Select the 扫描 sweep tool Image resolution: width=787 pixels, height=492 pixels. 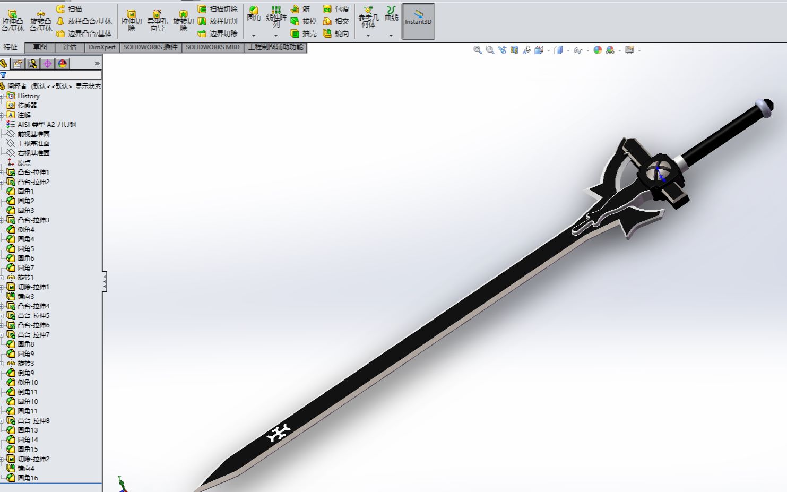[69, 9]
